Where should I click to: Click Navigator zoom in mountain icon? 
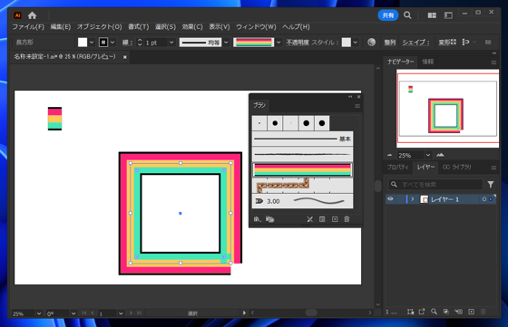[x=440, y=155]
